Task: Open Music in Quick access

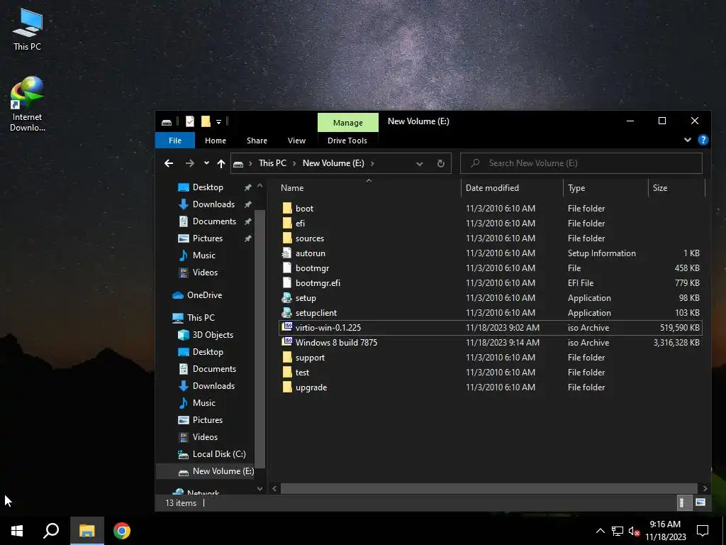Action: [203, 255]
